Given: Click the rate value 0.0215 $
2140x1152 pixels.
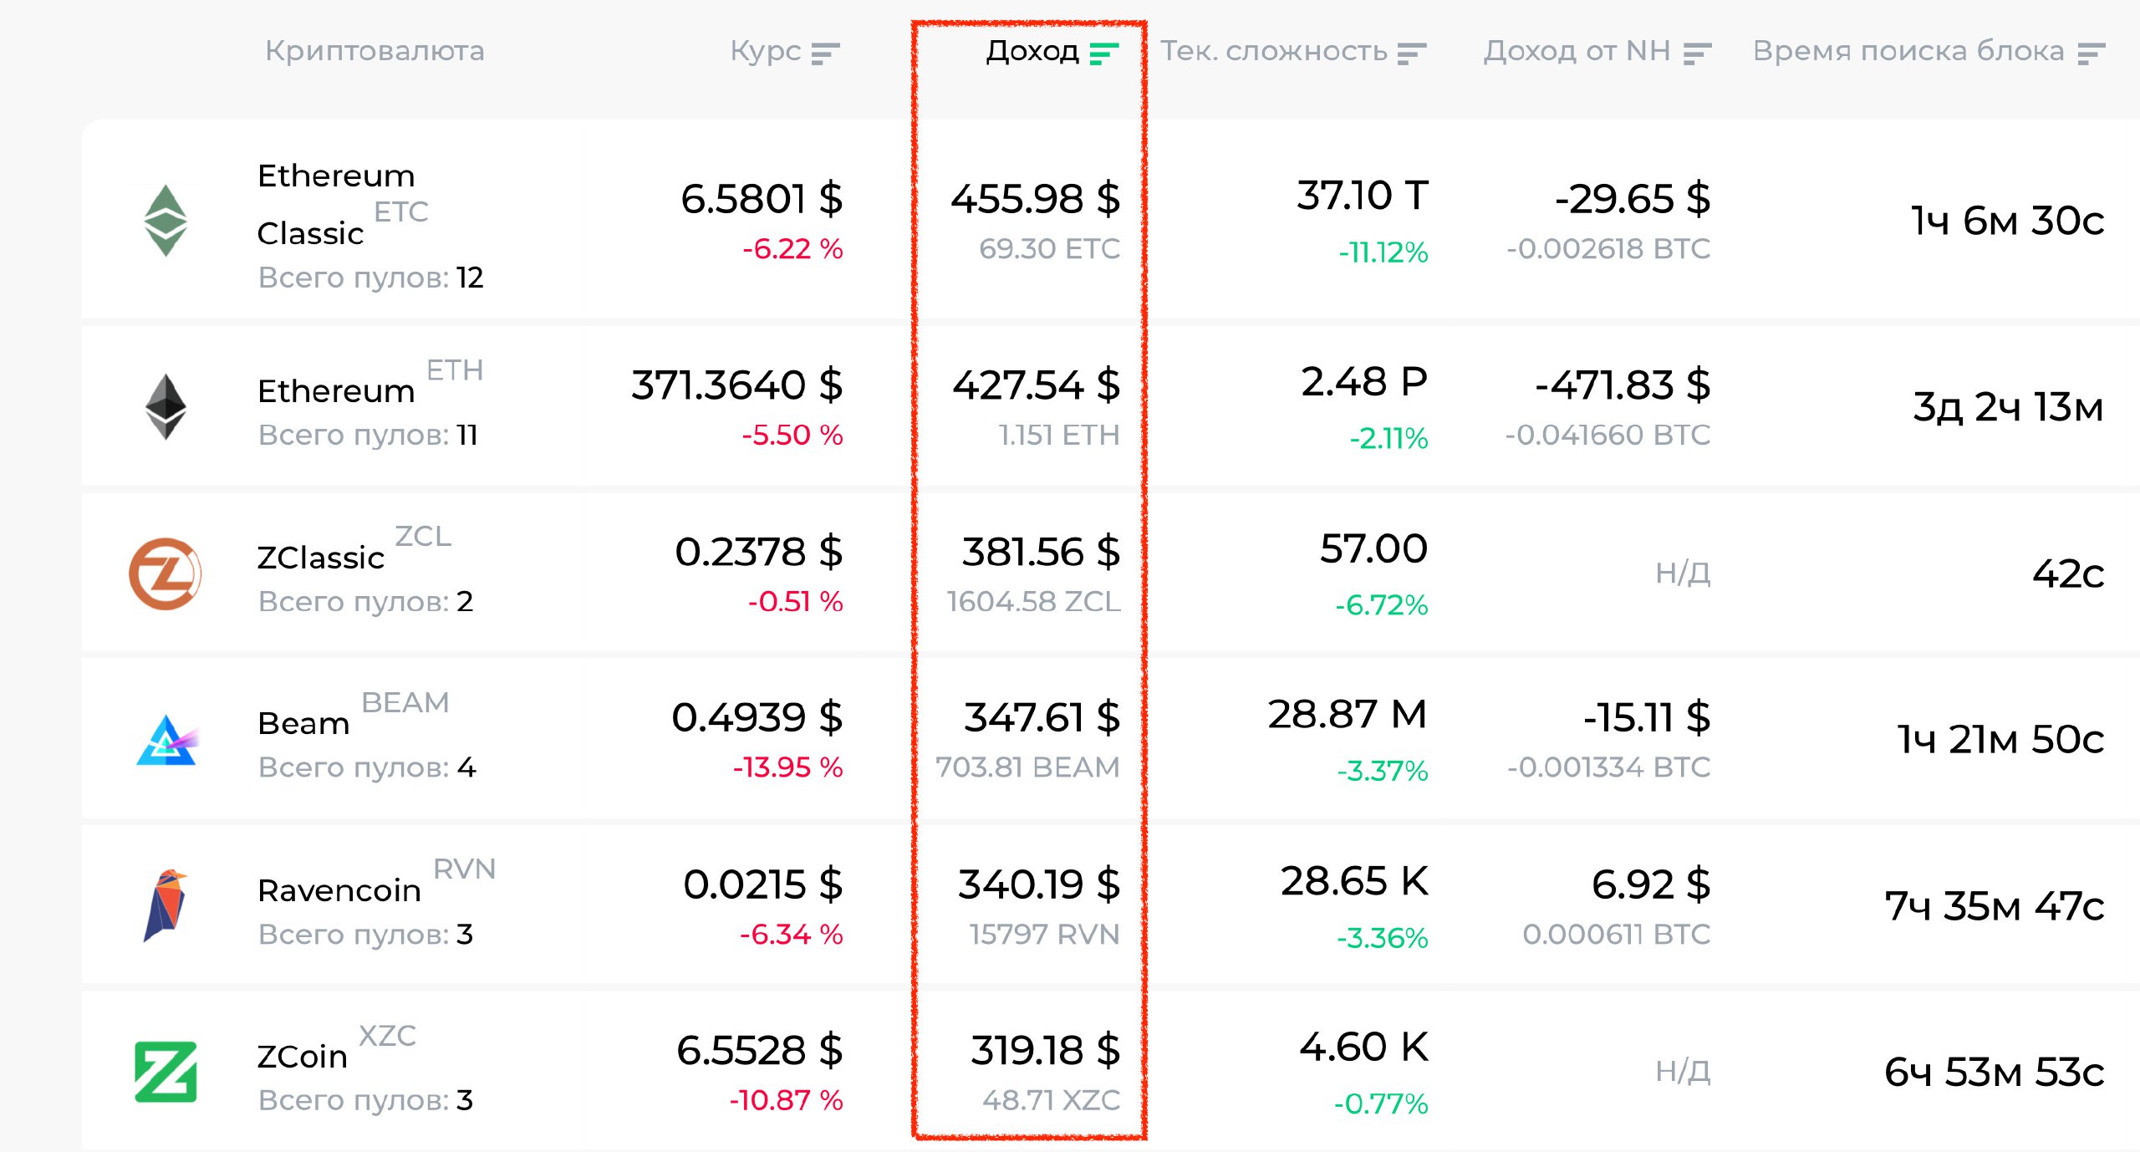Looking at the screenshot, I should (762, 884).
